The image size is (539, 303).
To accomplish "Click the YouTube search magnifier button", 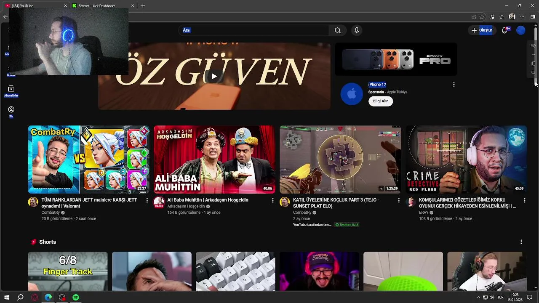I will (338, 30).
